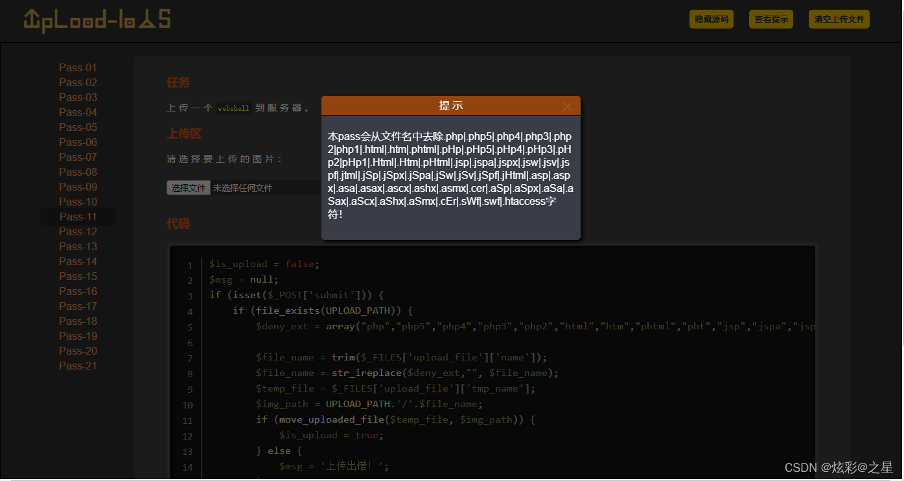
Task: Go to Pass-12 level
Action: [x=78, y=231]
